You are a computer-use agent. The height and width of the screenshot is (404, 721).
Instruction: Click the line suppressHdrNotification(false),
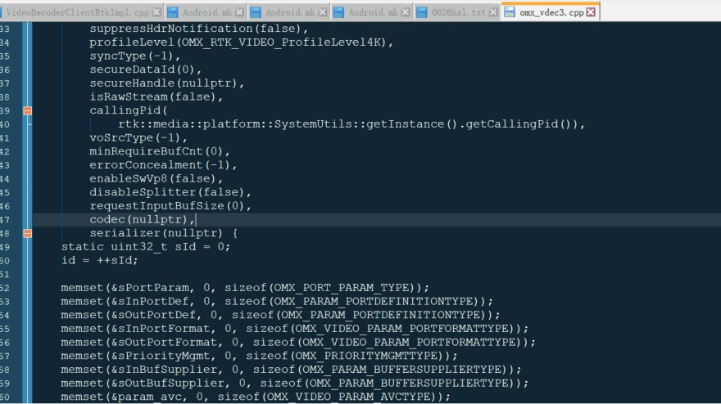pos(198,29)
